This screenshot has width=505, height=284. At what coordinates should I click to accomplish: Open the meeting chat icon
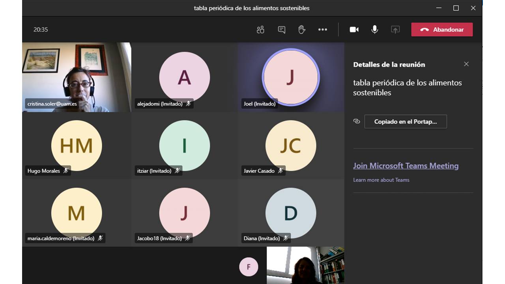click(x=281, y=30)
